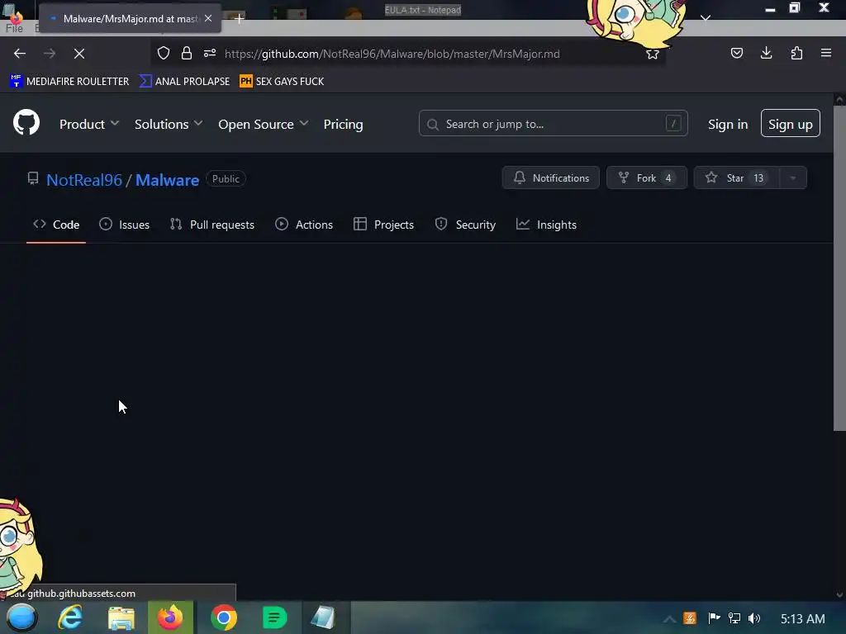Focus the Search or jump to field
The height and width of the screenshot is (634, 846).
tap(553, 124)
